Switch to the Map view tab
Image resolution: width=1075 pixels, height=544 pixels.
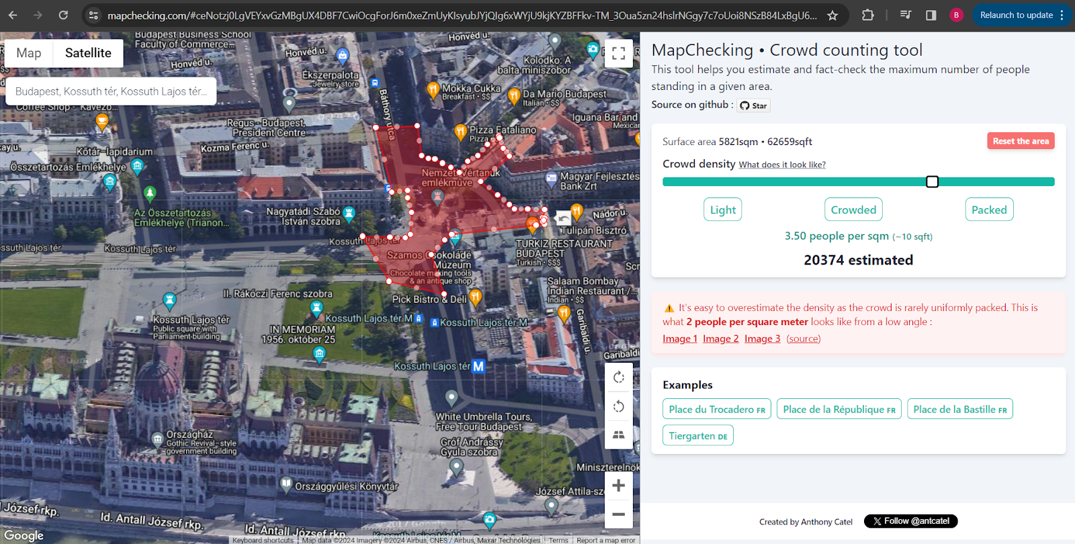pyautogui.click(x=29, y=53)
